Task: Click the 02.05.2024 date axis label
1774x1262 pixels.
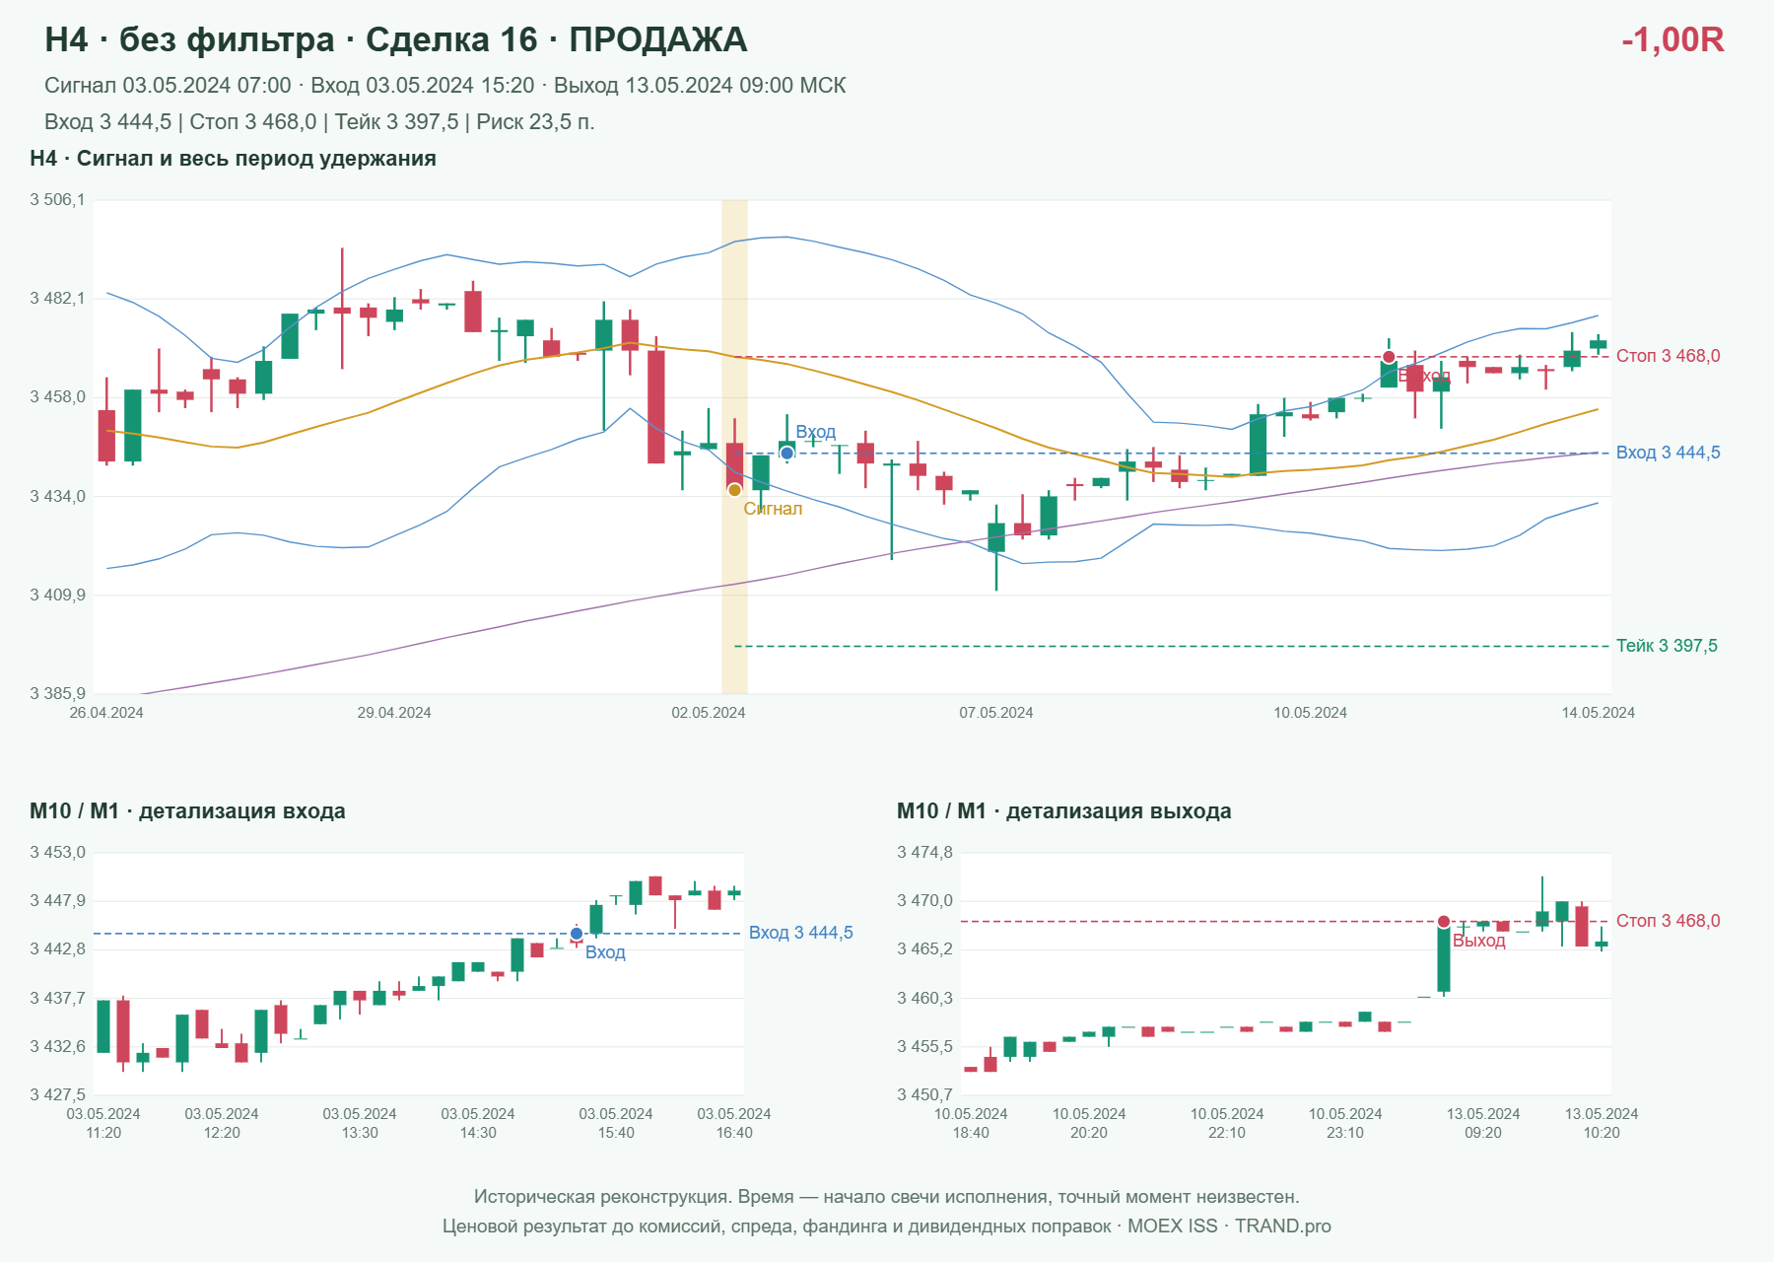Action: (x=709, y=713)
